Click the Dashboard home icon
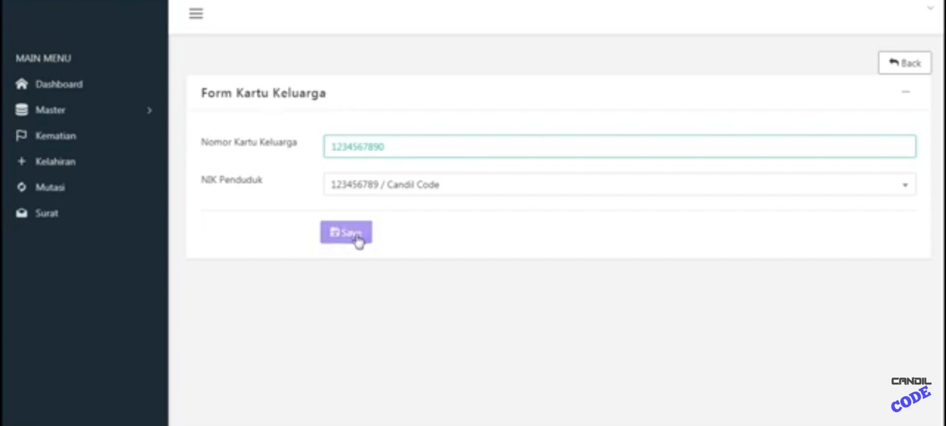This screenshot has width=946, height=426. 21,84
